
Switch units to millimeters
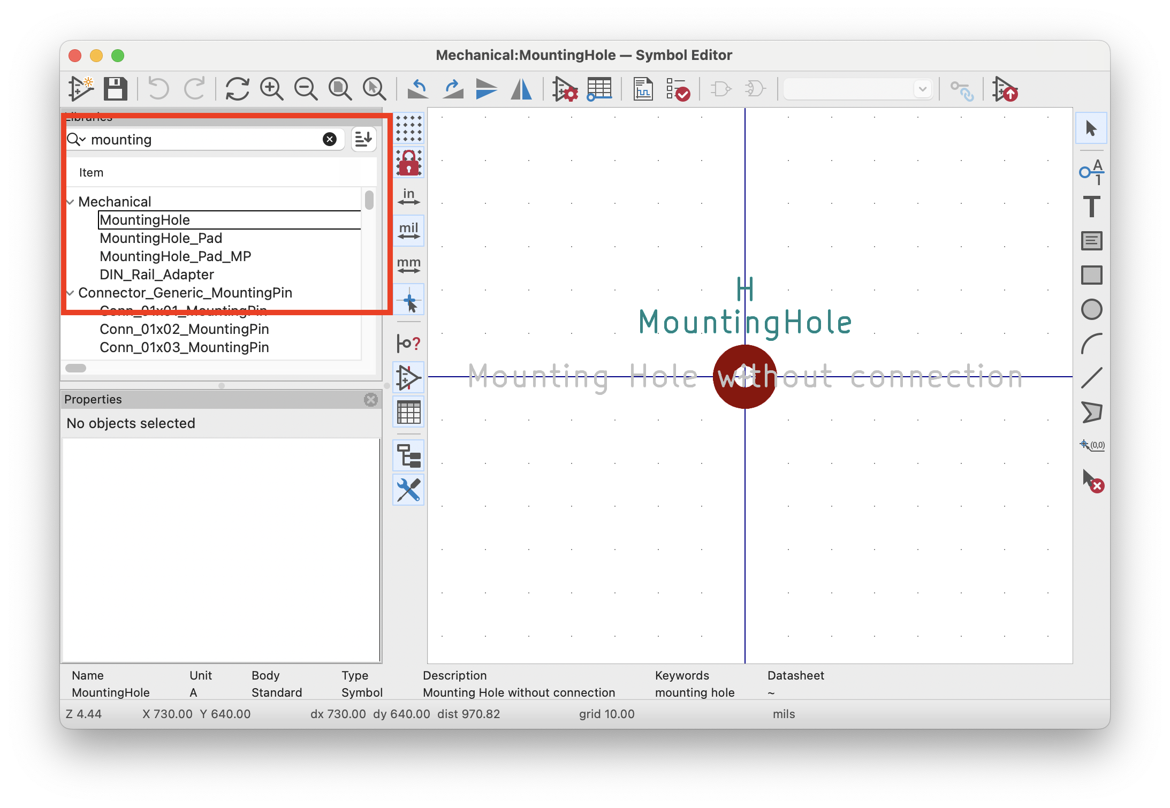tap(408, 265)
